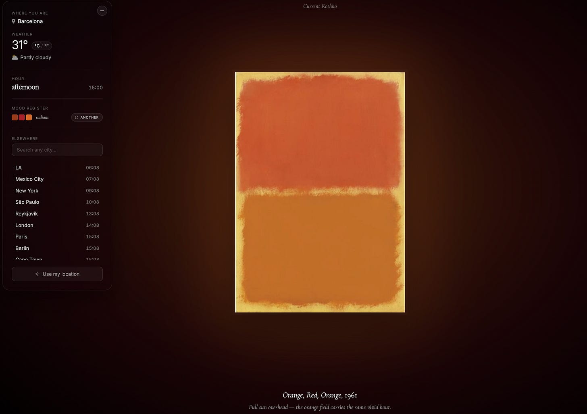This screenshot has width=587, height=414.
Task: Click the Current Rothko heading
Action: click(320, 6)
